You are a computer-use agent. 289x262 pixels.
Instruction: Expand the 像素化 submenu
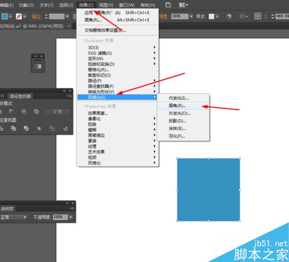coord(117,119)
